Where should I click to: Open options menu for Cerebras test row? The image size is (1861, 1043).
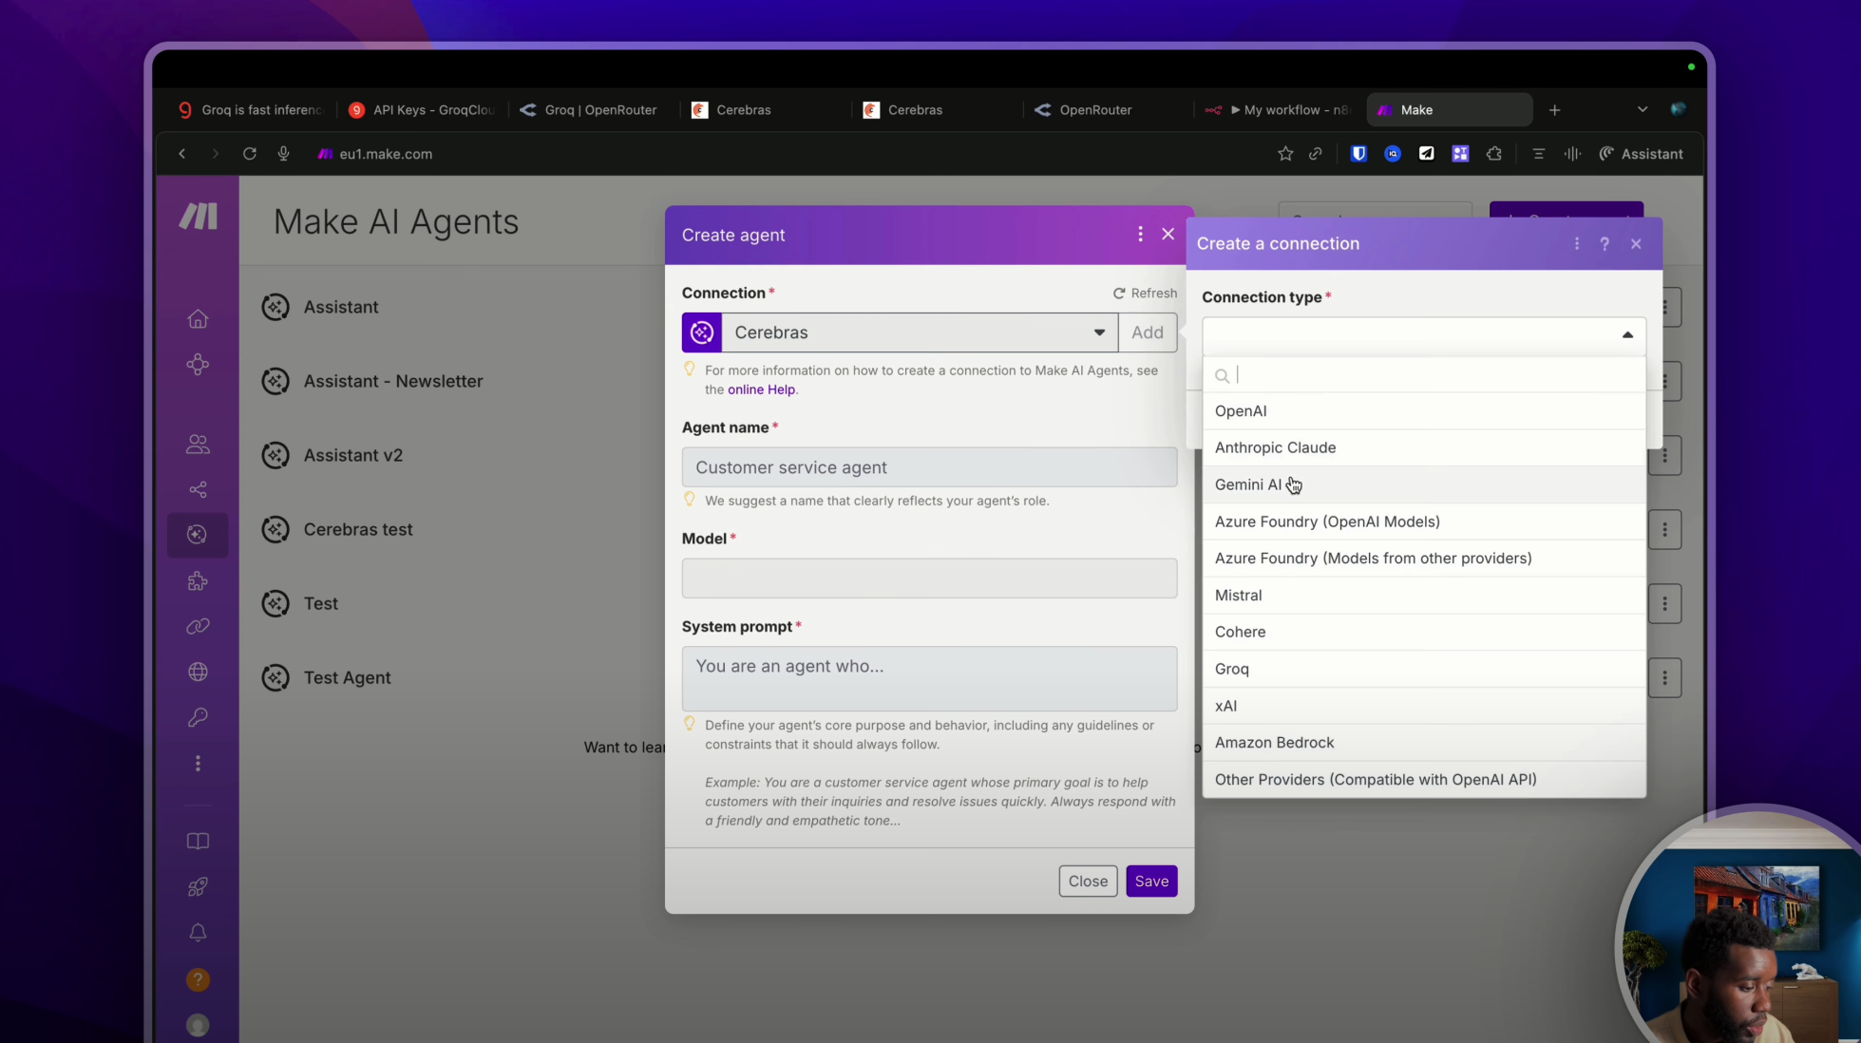tap(1664, 529)
